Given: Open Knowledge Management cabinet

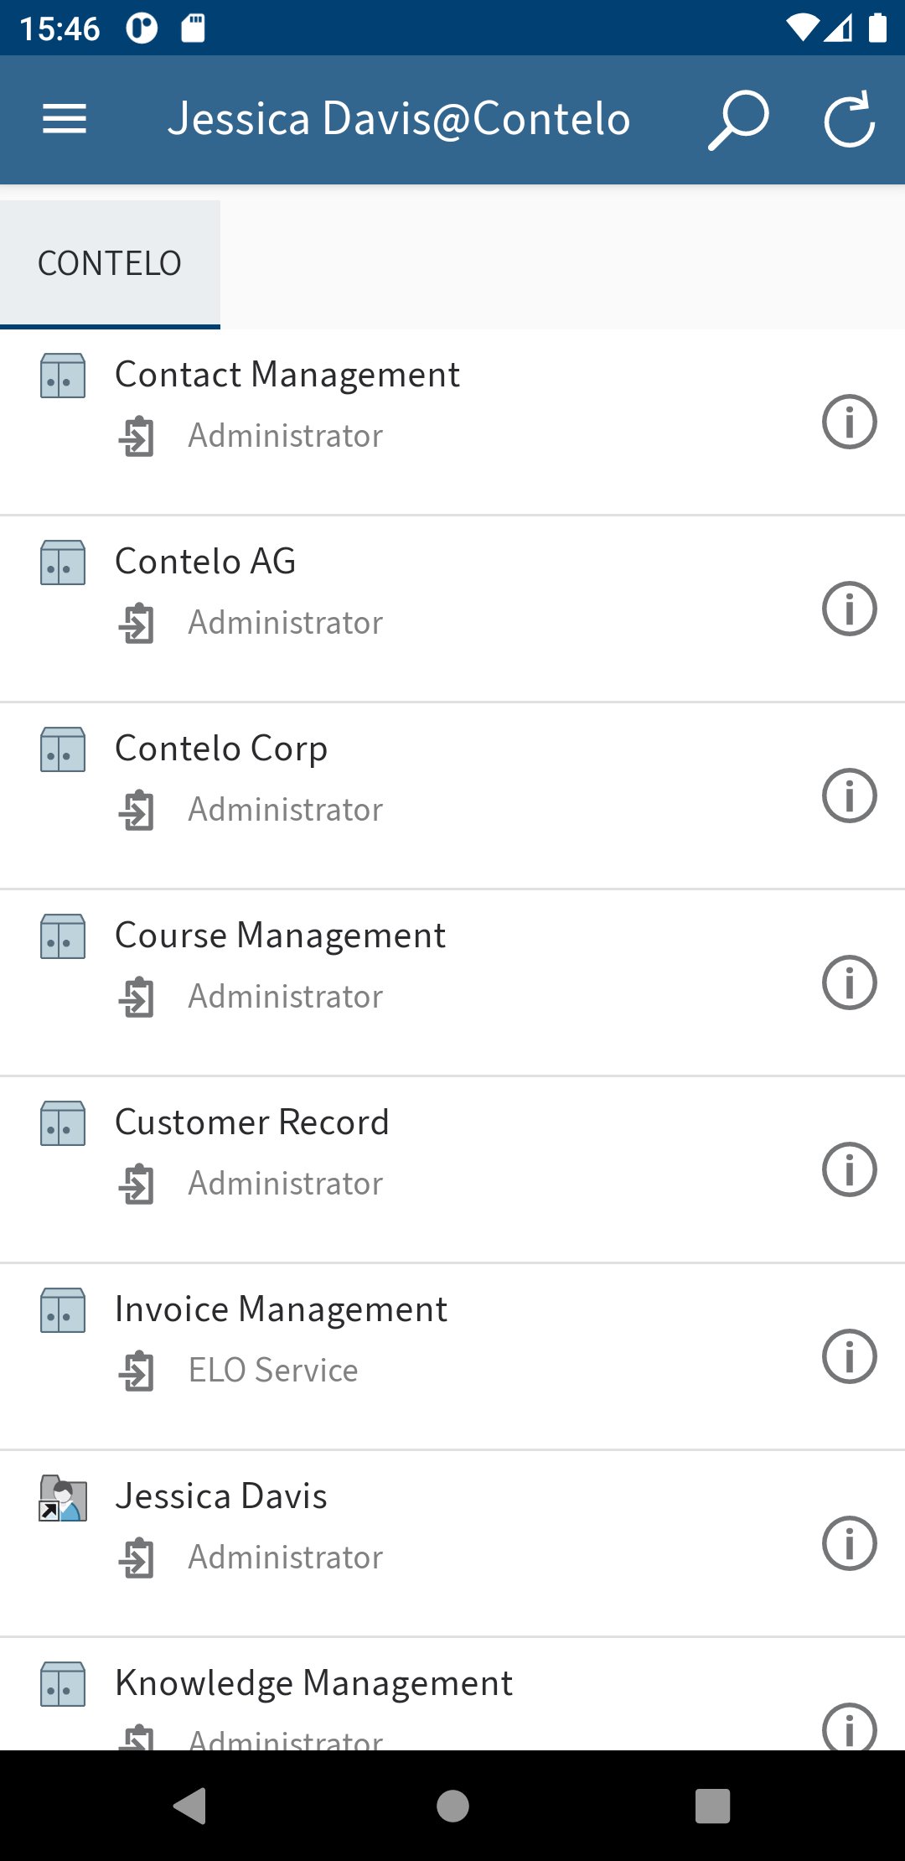Looking at the screenshot, I should tap(313, 1683).
